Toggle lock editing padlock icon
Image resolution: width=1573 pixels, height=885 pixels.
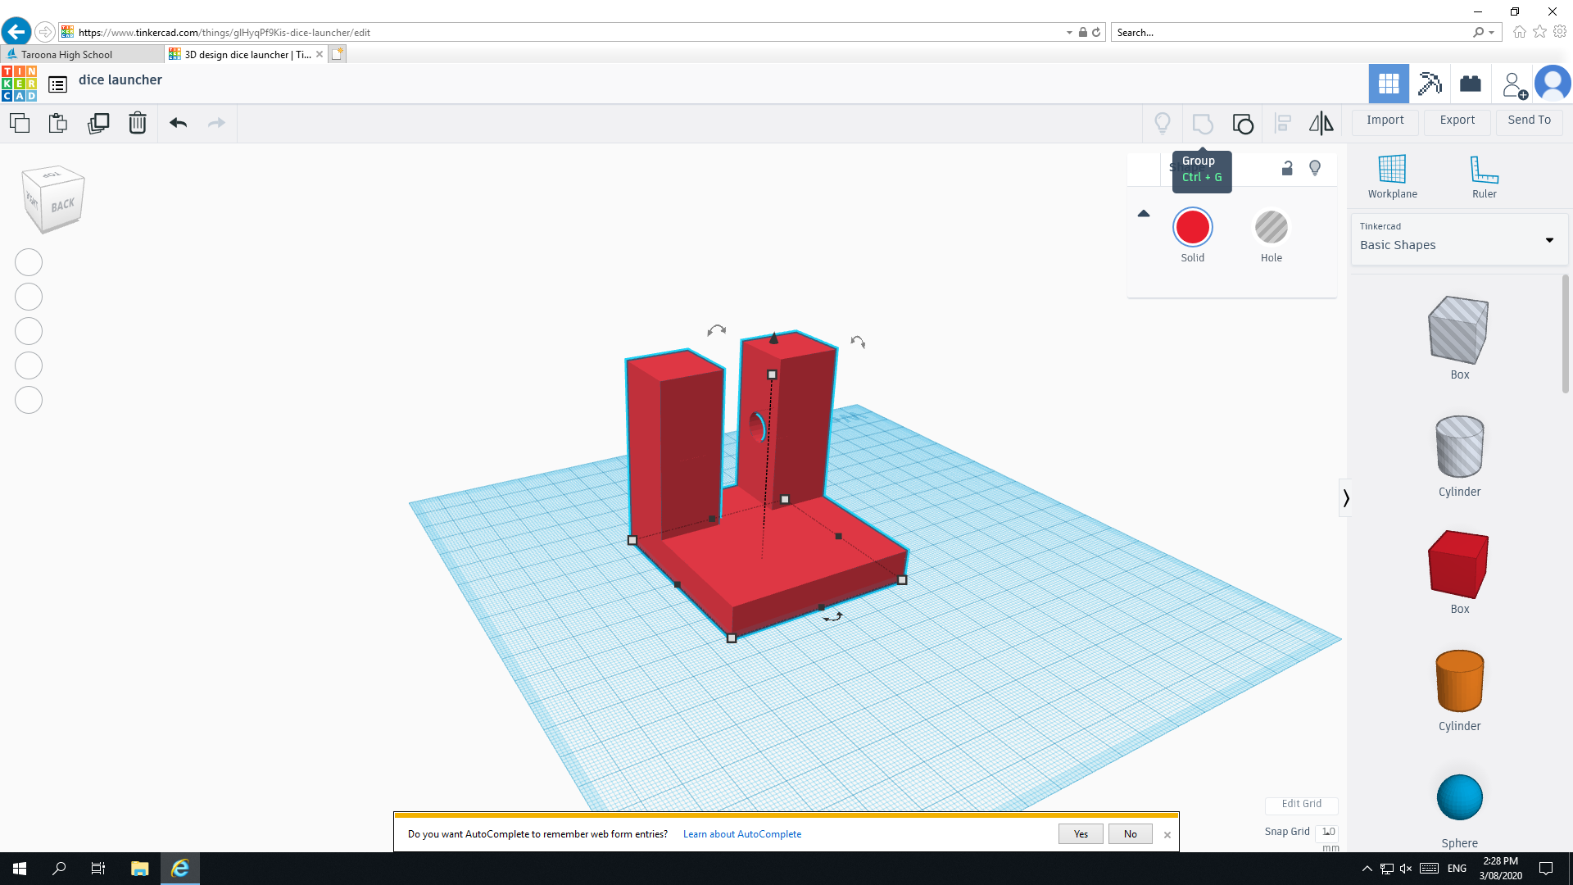tap(1287, 168)
